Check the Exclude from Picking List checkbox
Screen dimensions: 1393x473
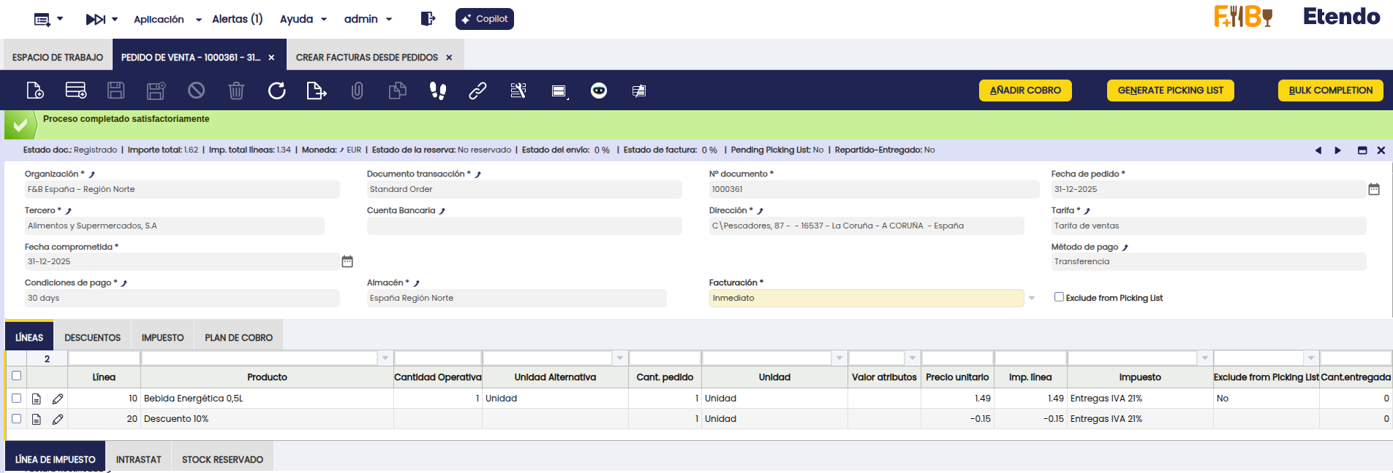(1058, 297)
